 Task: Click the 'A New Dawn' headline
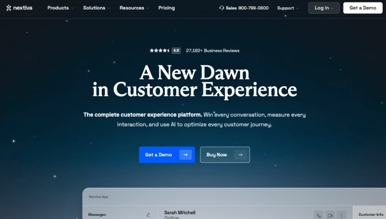(x=194, y=72)
